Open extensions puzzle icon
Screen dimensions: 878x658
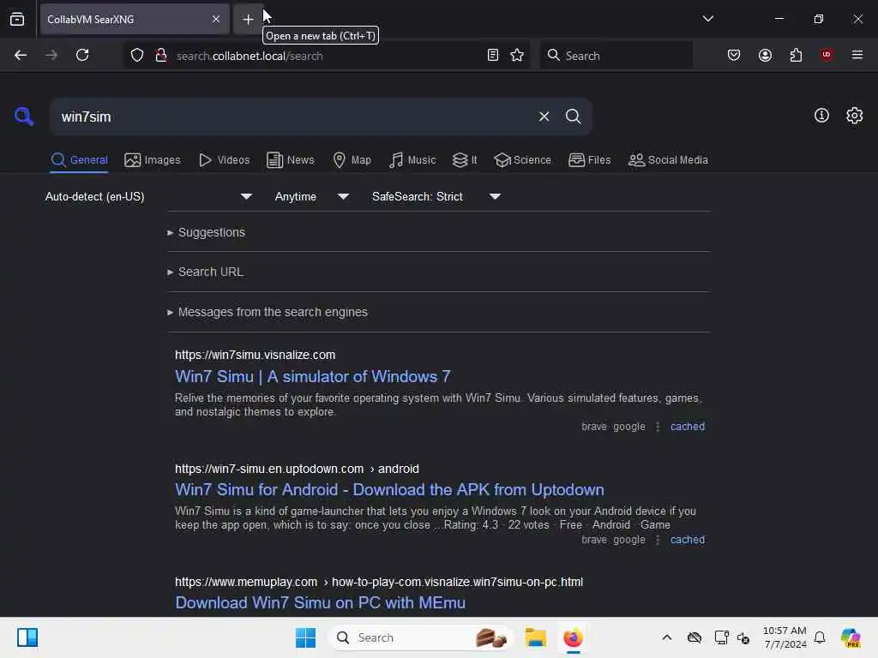(x=796, y=55)
